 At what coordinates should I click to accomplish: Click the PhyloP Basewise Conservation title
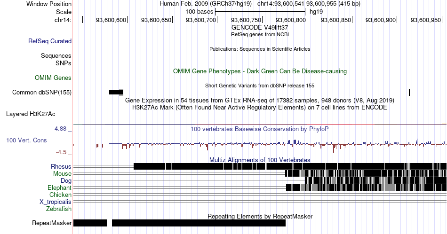click(260, 129)
